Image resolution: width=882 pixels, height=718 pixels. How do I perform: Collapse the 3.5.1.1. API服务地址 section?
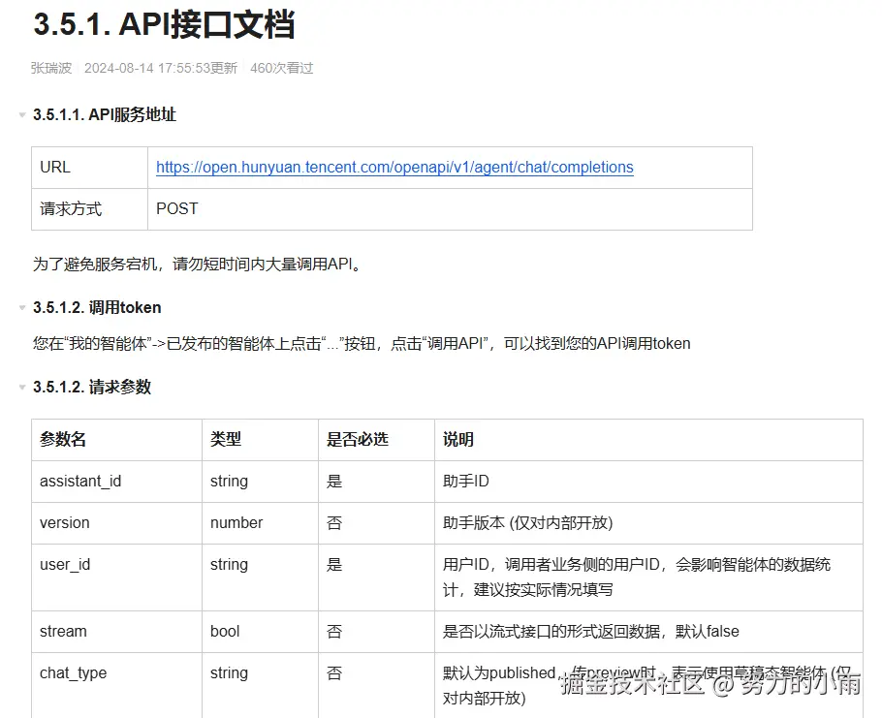[x=22, y=114]
